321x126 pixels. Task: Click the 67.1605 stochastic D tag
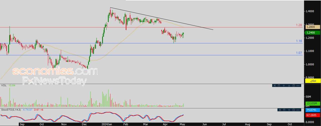click(x=312, y=115)
